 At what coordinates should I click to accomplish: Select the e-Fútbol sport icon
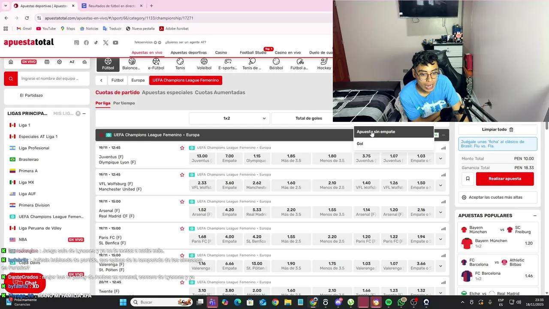156,64
